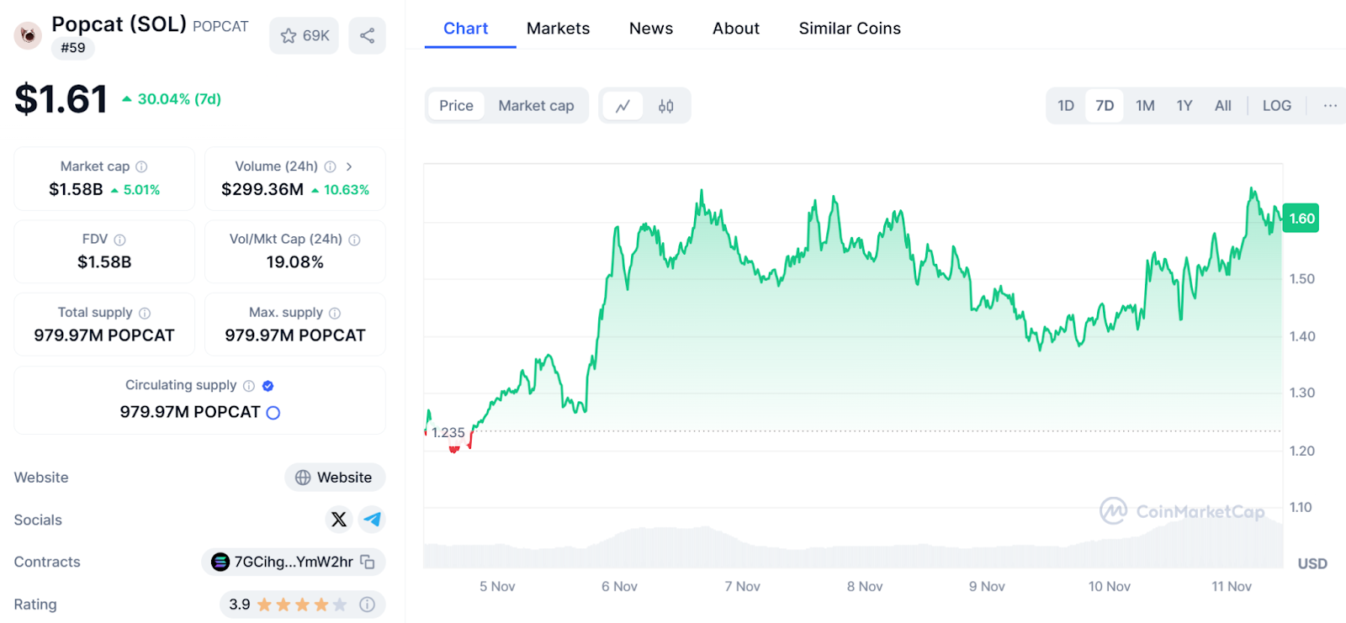Open the X (Twitter) social link
The height and width of the screenshot is (623, 1346).
click(x=339, y=520)
